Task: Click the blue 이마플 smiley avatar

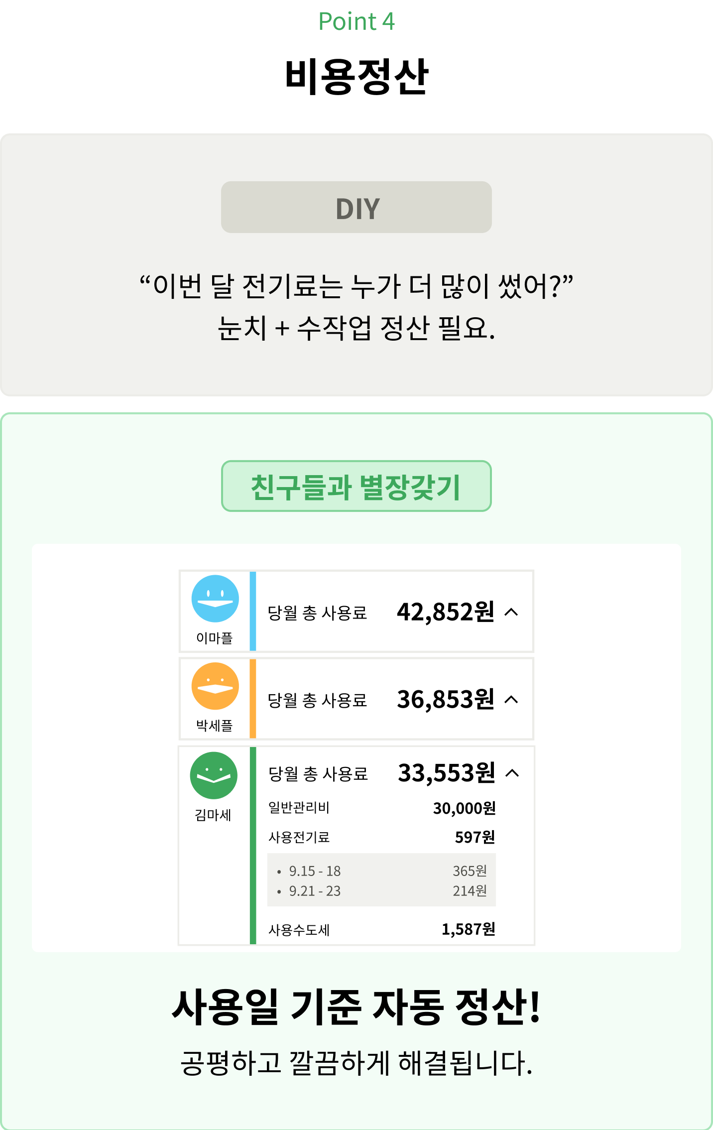Action: (215, 599)
